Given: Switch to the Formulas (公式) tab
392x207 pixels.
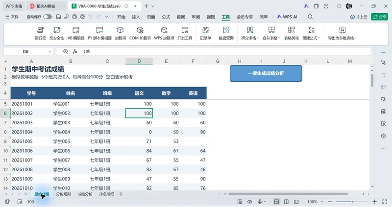Looking at the screenshot, I should click(x=166, y=17).
